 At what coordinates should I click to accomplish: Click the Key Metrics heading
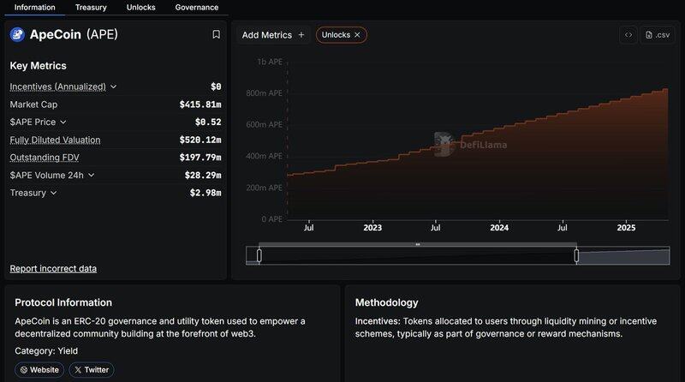pyautogui.click(x=38, y=66)
